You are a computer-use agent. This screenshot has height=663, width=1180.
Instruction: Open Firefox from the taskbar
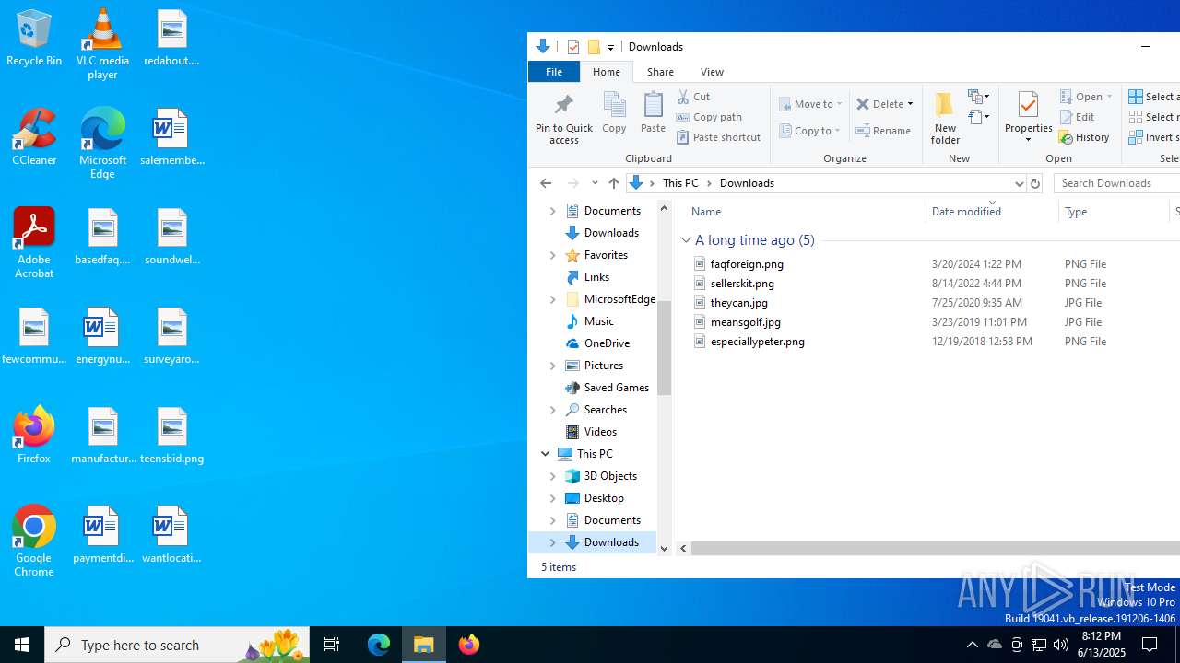[x=469, y=645]
